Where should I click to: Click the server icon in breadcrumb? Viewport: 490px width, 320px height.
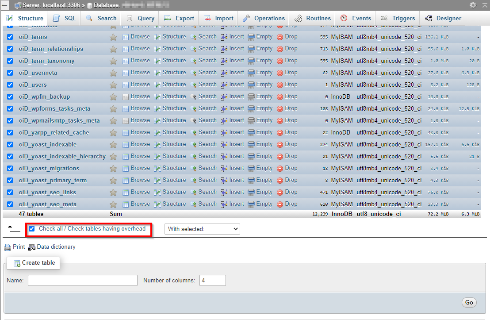point(18,6)
